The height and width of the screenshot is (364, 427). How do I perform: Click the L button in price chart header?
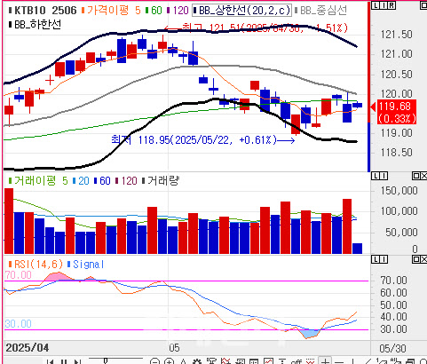coord(375,5)
